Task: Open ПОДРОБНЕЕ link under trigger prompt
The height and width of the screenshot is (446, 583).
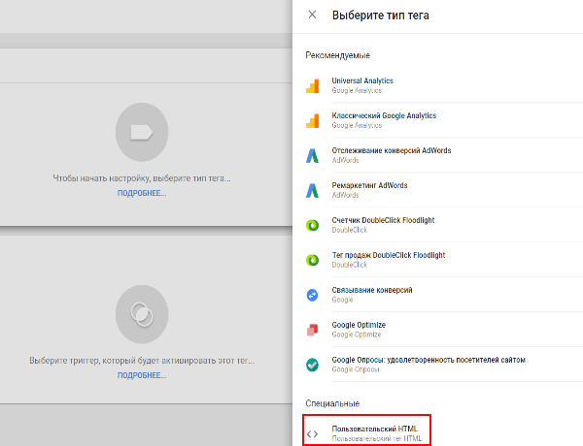Action: click(142, 375)
